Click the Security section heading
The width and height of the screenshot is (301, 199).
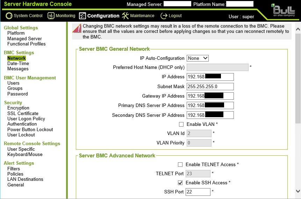click(x=13, y=102)
